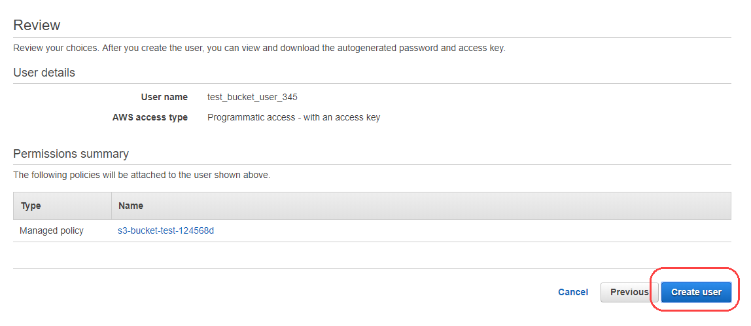Open the s3-bucket-test-124568d policy link

point(166,230)
